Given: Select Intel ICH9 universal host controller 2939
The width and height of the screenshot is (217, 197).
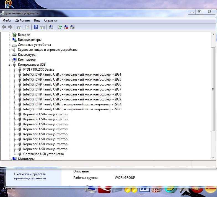Looking at the screenshot, I should click(72, 99).
